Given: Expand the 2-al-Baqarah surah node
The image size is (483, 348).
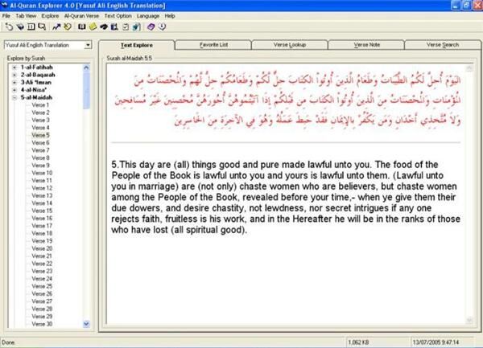Looking at the screenshot, I should coord(14,75).
